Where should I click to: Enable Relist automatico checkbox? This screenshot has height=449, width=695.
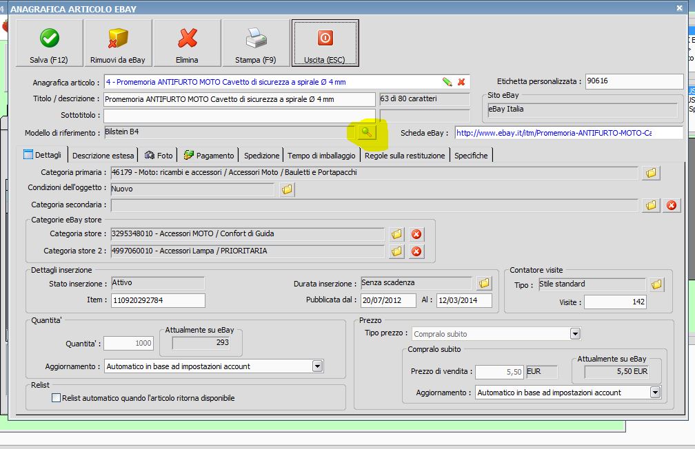point(57,398)
